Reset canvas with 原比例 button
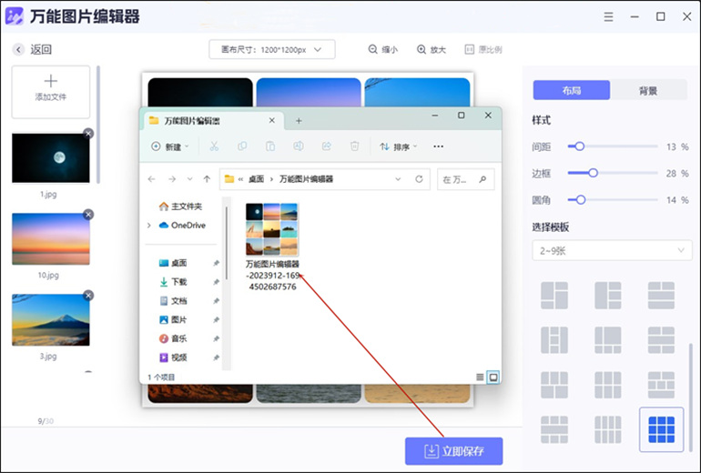 coord(483,50)
